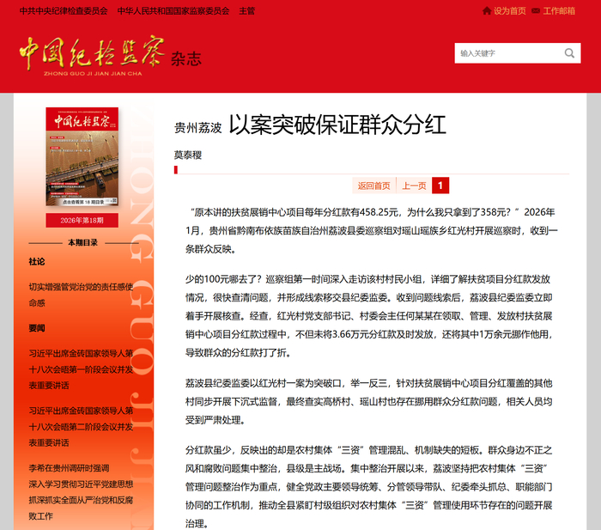
Task: Click the 要闻 section heading
Action: 37,328
